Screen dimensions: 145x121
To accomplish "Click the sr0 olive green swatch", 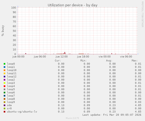I will [x=5, y=109].
